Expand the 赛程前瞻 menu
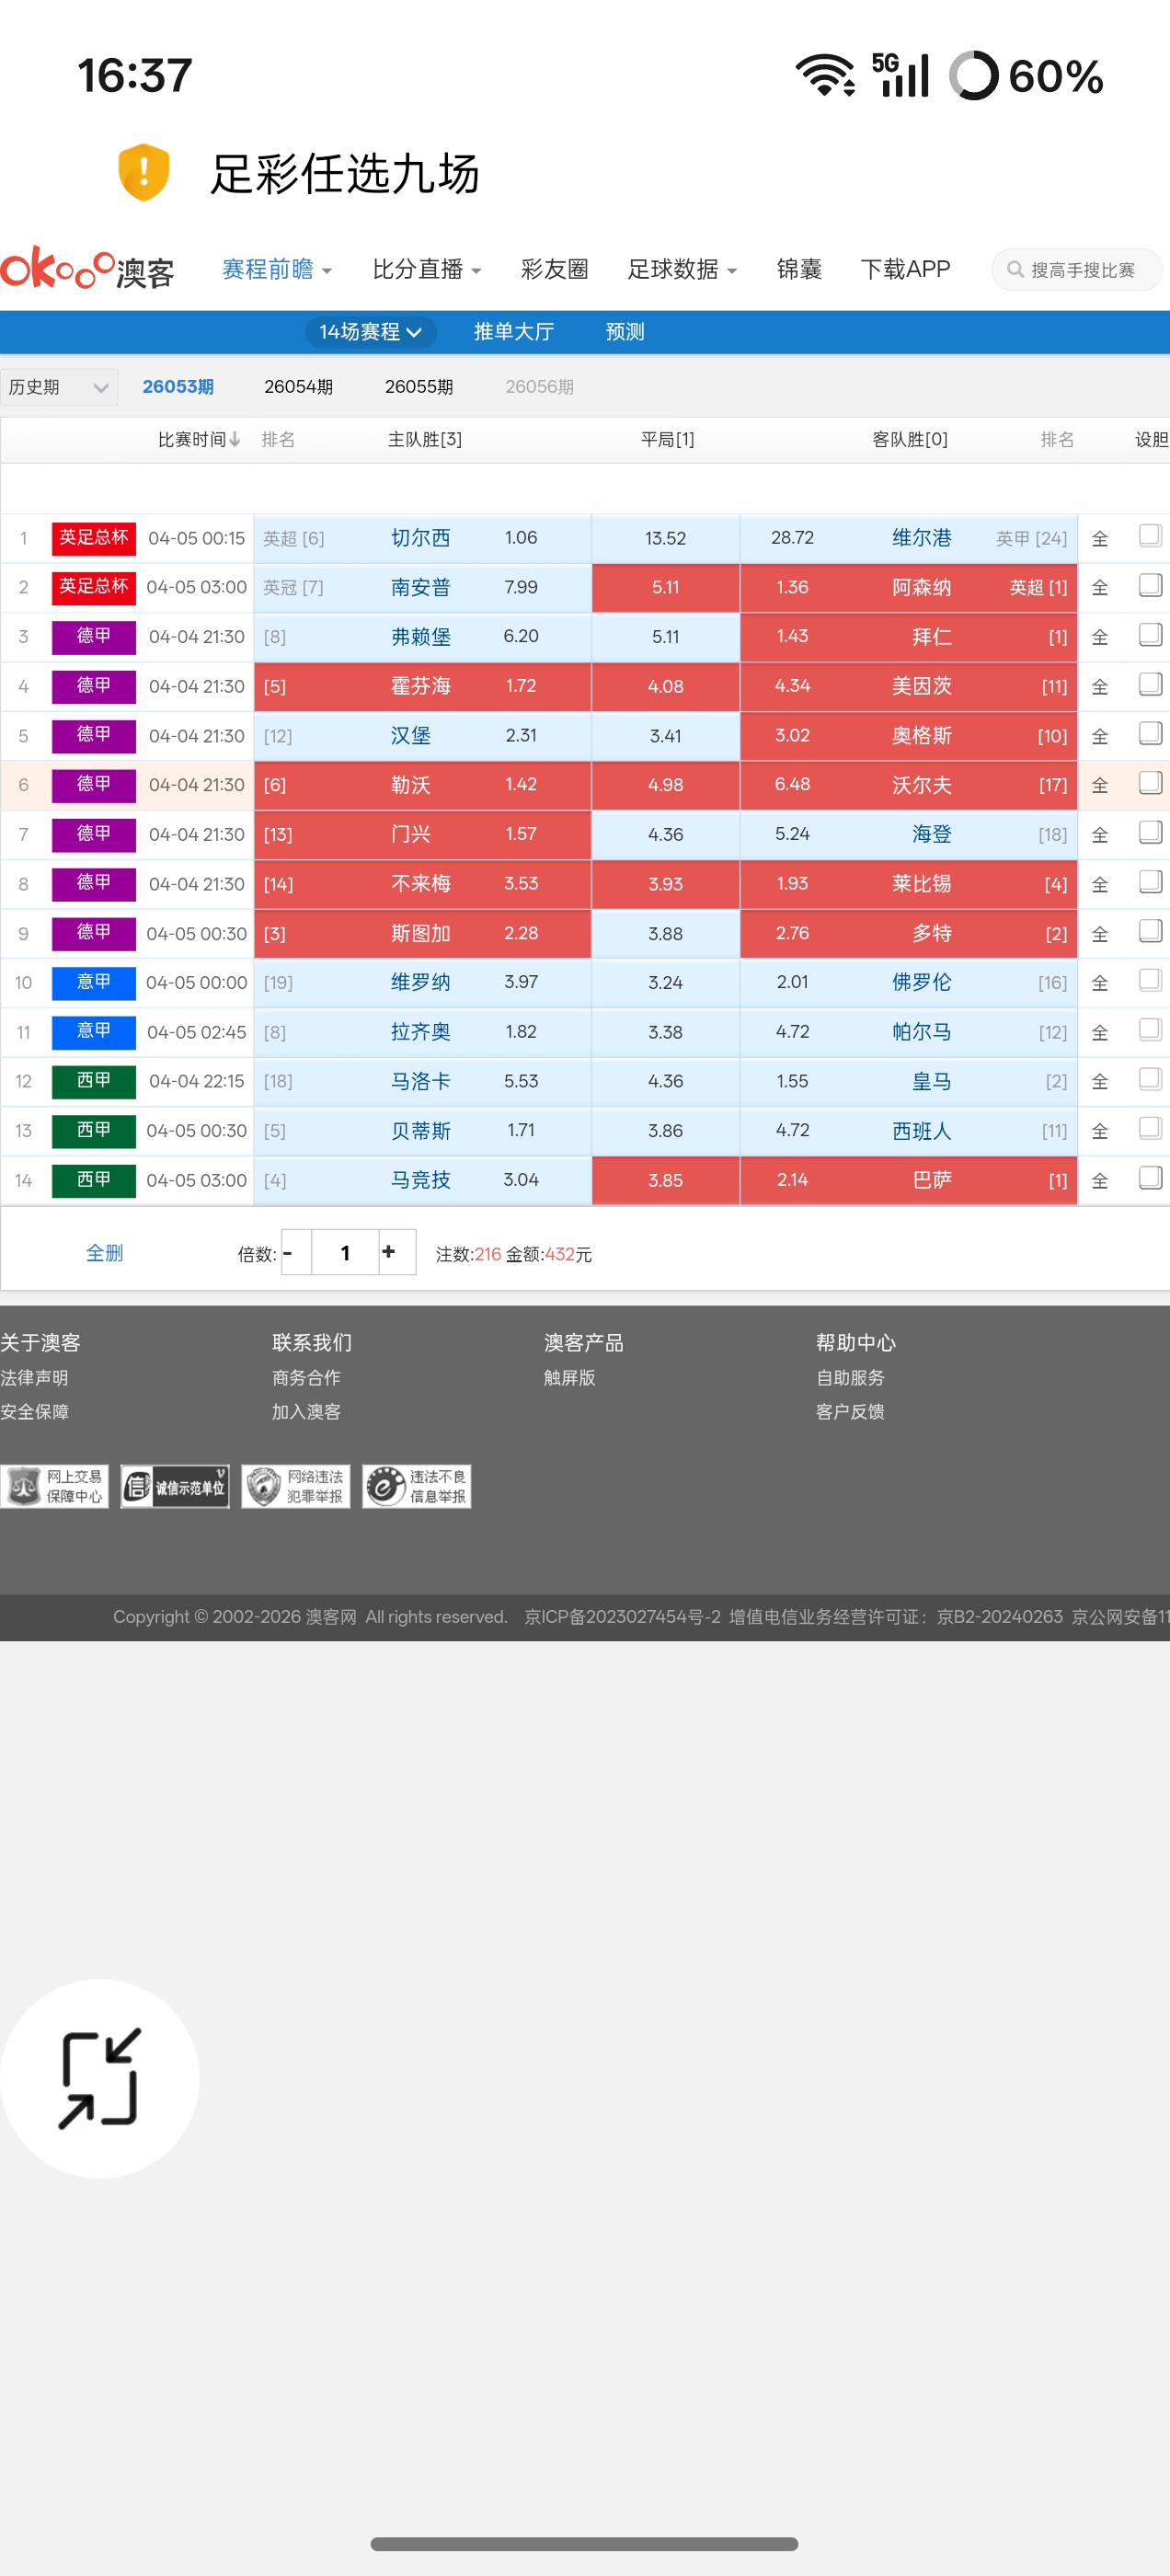Screen dimensions: 1170x2576 [x=277, y=269]
